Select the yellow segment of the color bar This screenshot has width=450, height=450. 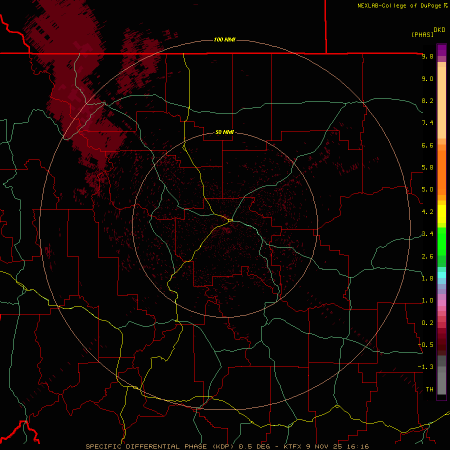click(441, 214)
